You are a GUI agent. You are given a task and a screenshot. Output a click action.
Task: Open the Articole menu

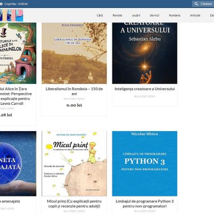195,16
